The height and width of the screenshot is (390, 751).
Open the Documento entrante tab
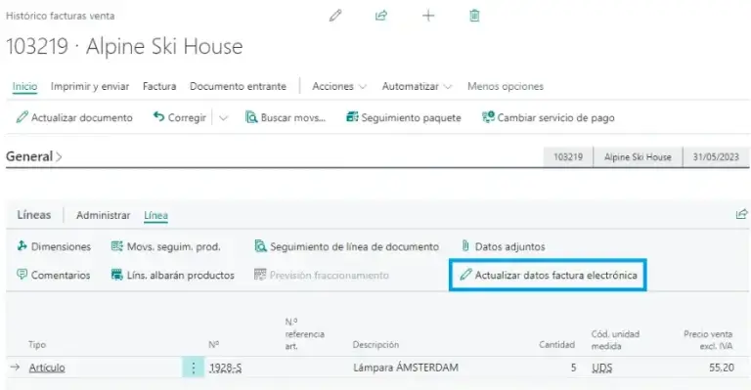(x=238, y=87)
